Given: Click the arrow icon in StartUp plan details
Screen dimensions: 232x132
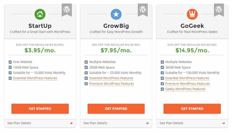Looking at the screenshot, I should pos(71,123).
